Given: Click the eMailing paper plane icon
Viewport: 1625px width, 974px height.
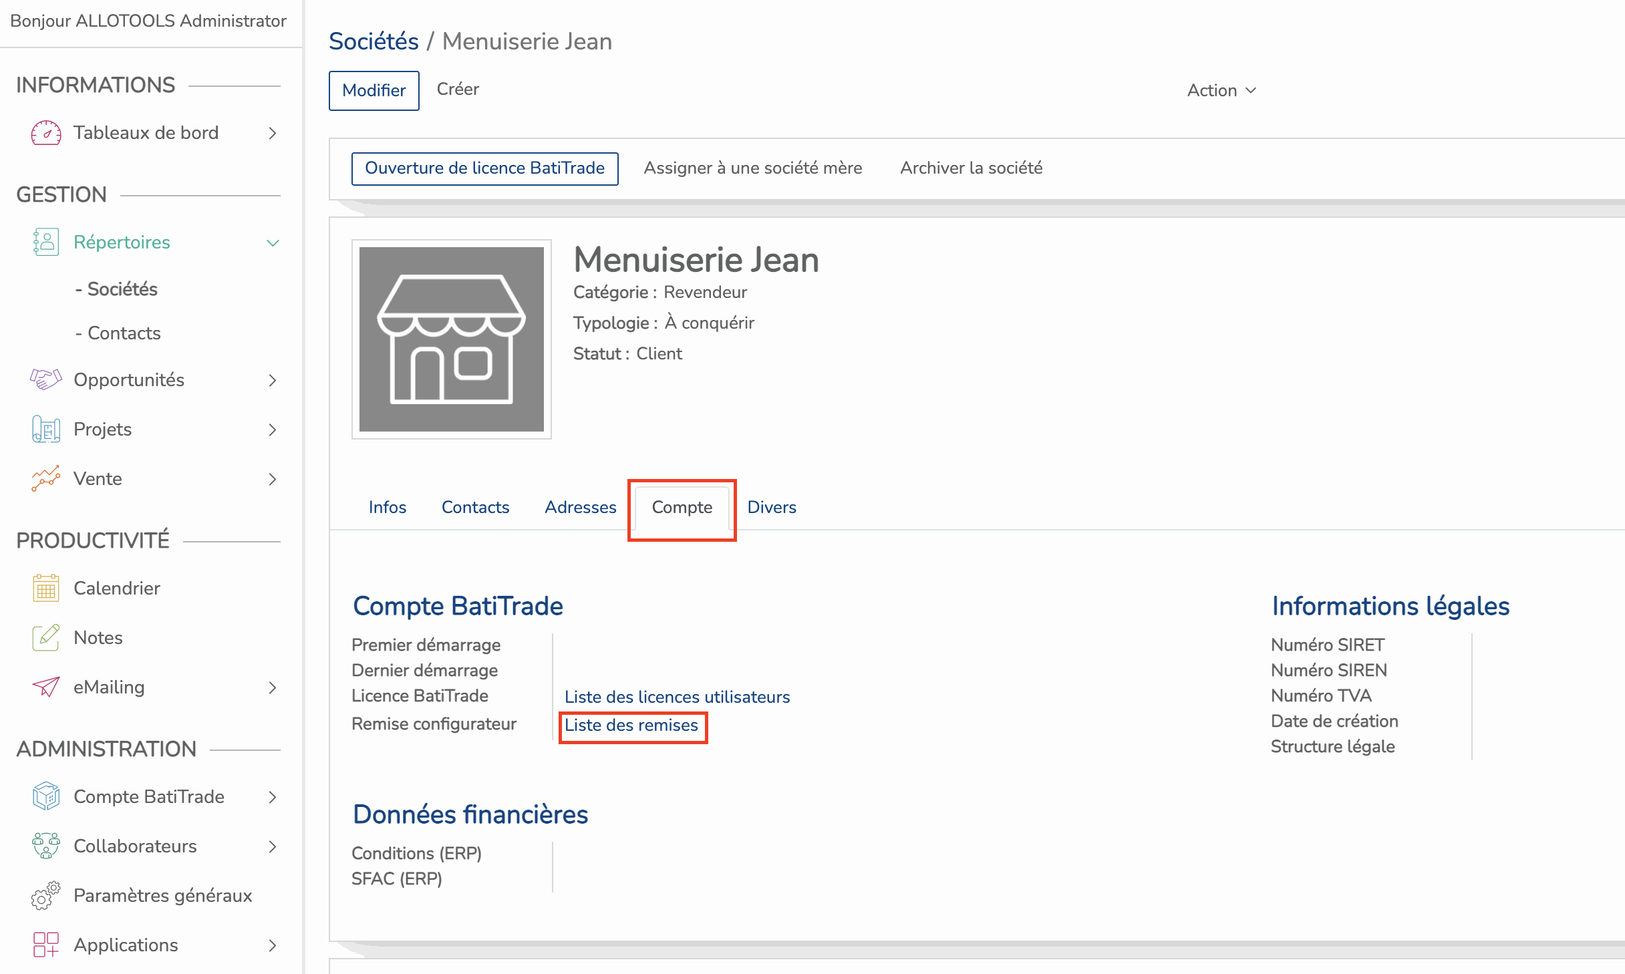Looking at the screenshot, I should coord(45,687).
